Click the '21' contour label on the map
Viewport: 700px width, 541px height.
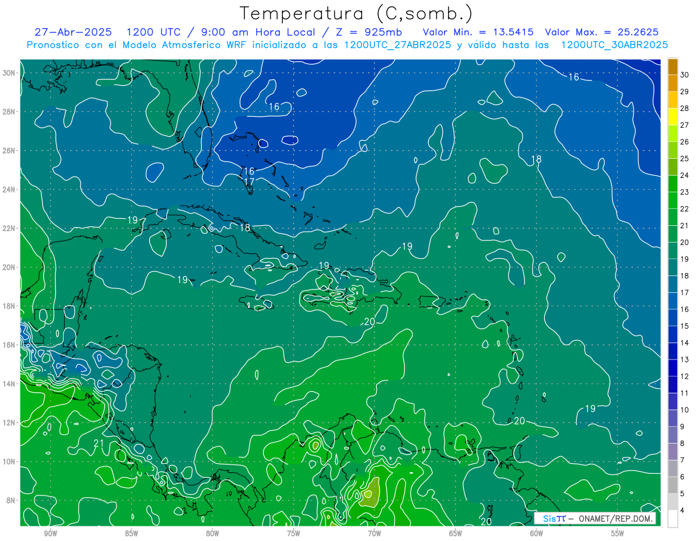[x=99, y=444]
